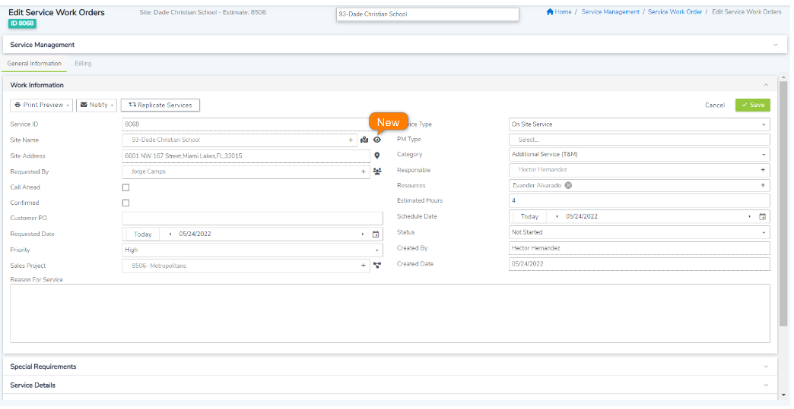Viewport: 794px width, 409px height.
Task: Open the Service Management breadcrumb link
Action: [610, 11]
